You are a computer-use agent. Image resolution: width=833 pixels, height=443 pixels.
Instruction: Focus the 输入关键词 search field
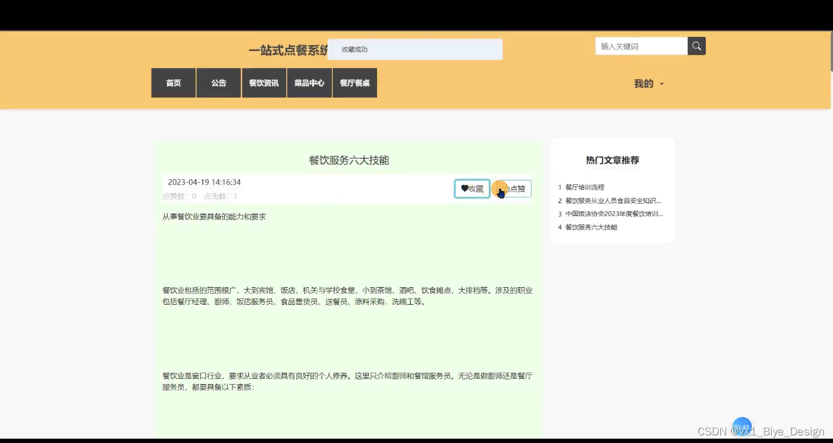tap(641, 46)
